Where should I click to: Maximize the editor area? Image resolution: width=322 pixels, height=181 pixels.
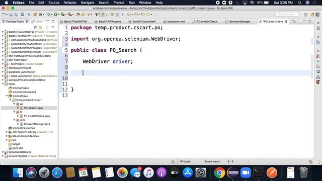(310, 21)
